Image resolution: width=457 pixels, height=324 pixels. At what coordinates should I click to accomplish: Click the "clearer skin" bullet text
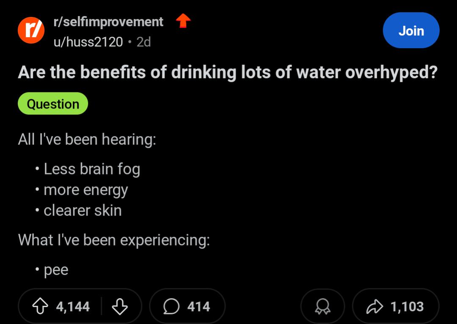[x=83, y=210]
